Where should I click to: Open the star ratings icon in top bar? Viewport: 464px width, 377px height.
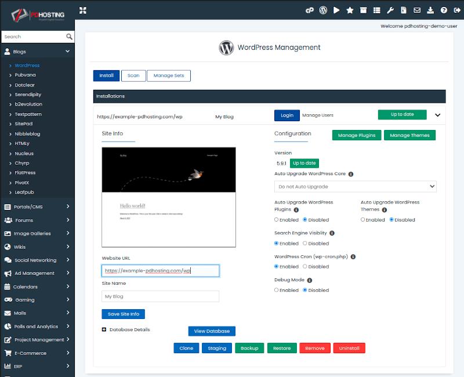click(x=350, y=10)
